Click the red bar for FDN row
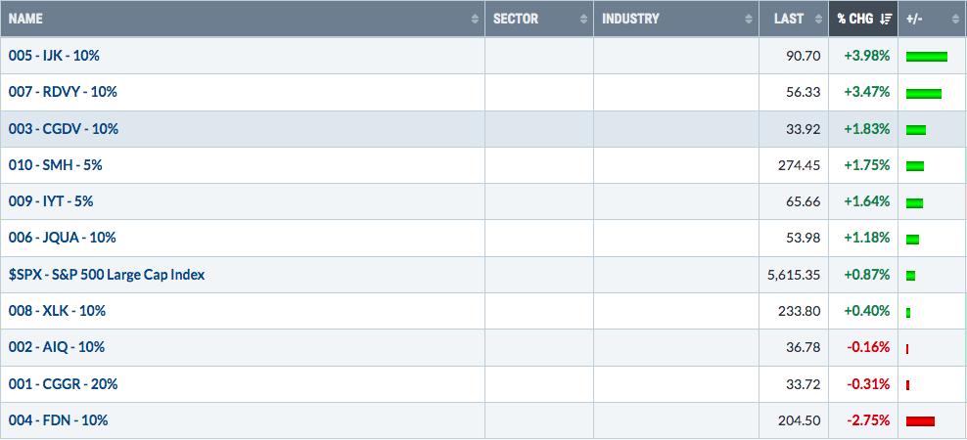The width and height of the screenshot is (967, 440). click(x=920, y=421)
